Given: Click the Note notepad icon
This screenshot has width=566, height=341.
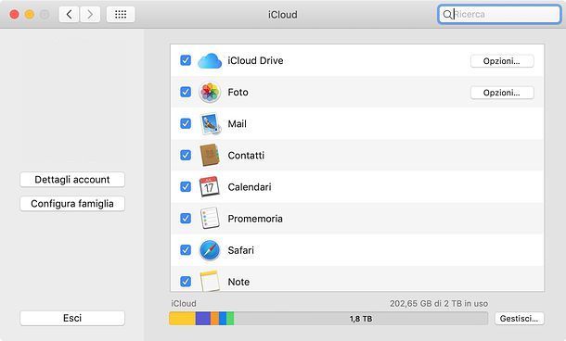Looking at the screenshot, I should (x=210, y=281).
